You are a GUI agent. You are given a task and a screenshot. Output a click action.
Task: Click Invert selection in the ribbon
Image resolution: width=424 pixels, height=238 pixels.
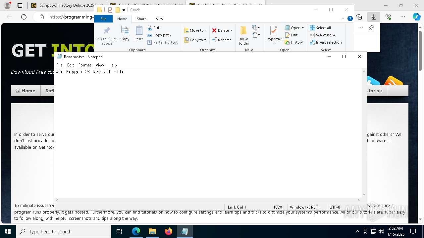[x=326, y=42]
